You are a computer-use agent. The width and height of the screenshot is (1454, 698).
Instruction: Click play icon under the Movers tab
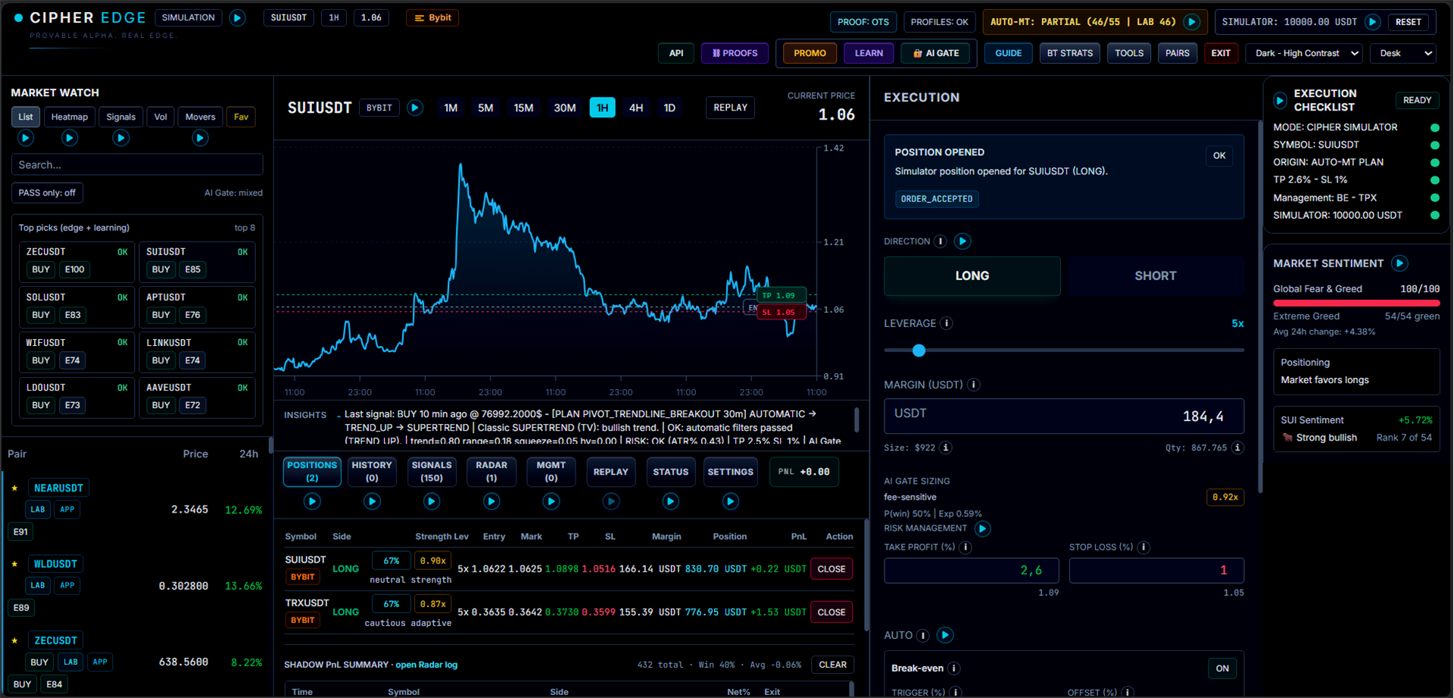click(x=200, y=138)
